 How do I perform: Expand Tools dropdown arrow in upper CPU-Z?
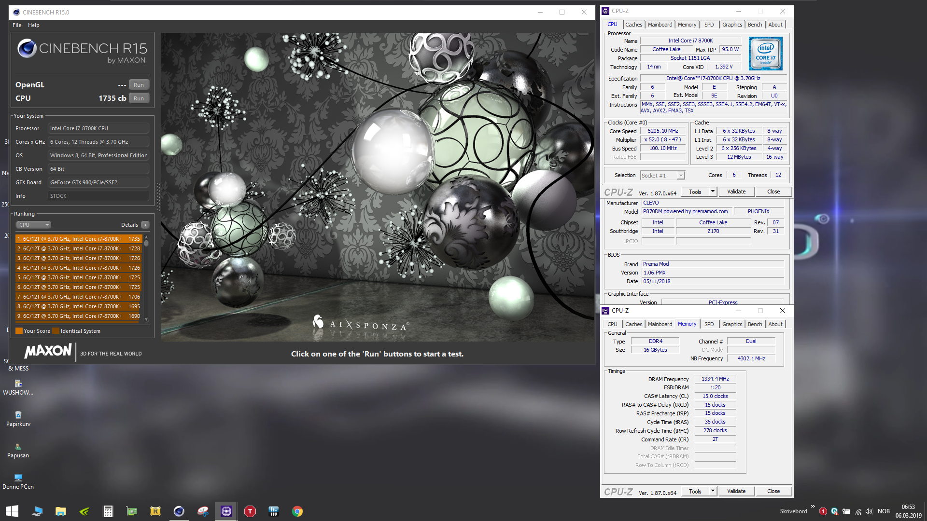coord(712,192)
